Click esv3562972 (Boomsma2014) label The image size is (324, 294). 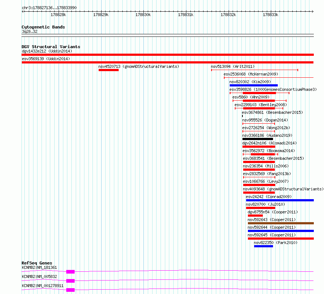[269, 151]
